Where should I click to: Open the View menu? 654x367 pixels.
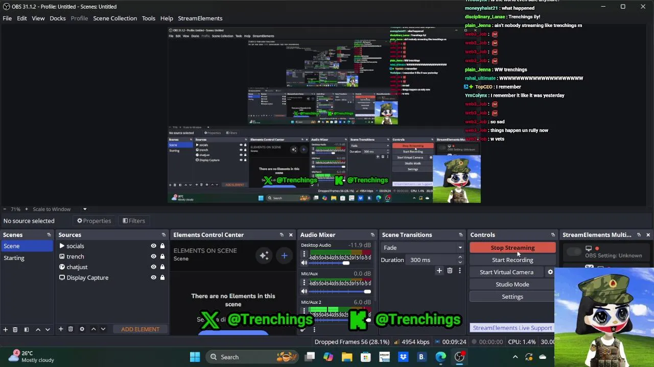(38, 18)
